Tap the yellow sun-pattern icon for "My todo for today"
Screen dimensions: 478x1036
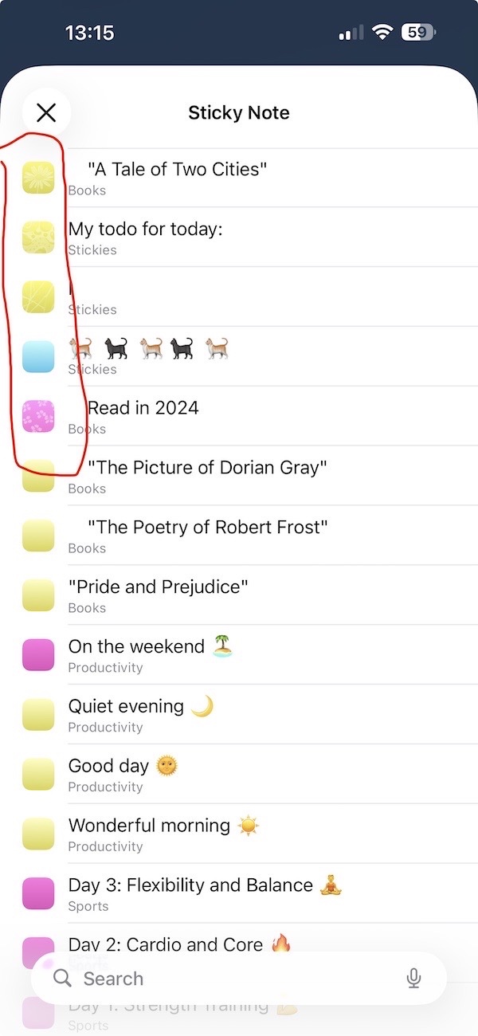point(38,237)
